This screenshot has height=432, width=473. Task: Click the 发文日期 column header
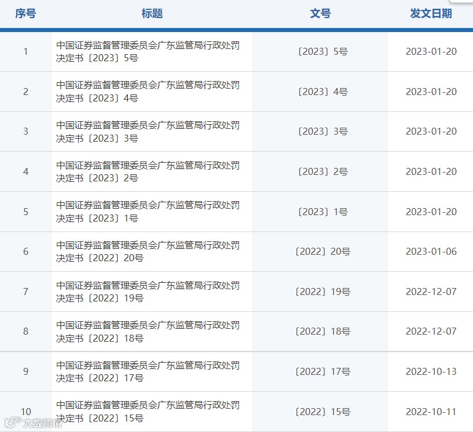click(x=431, y=13)
